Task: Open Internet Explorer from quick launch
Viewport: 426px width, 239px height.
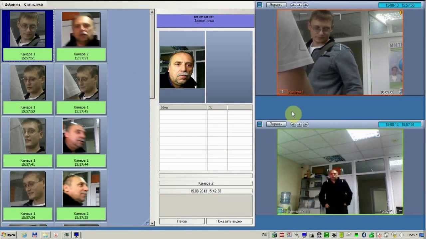Action: point(24,235)
